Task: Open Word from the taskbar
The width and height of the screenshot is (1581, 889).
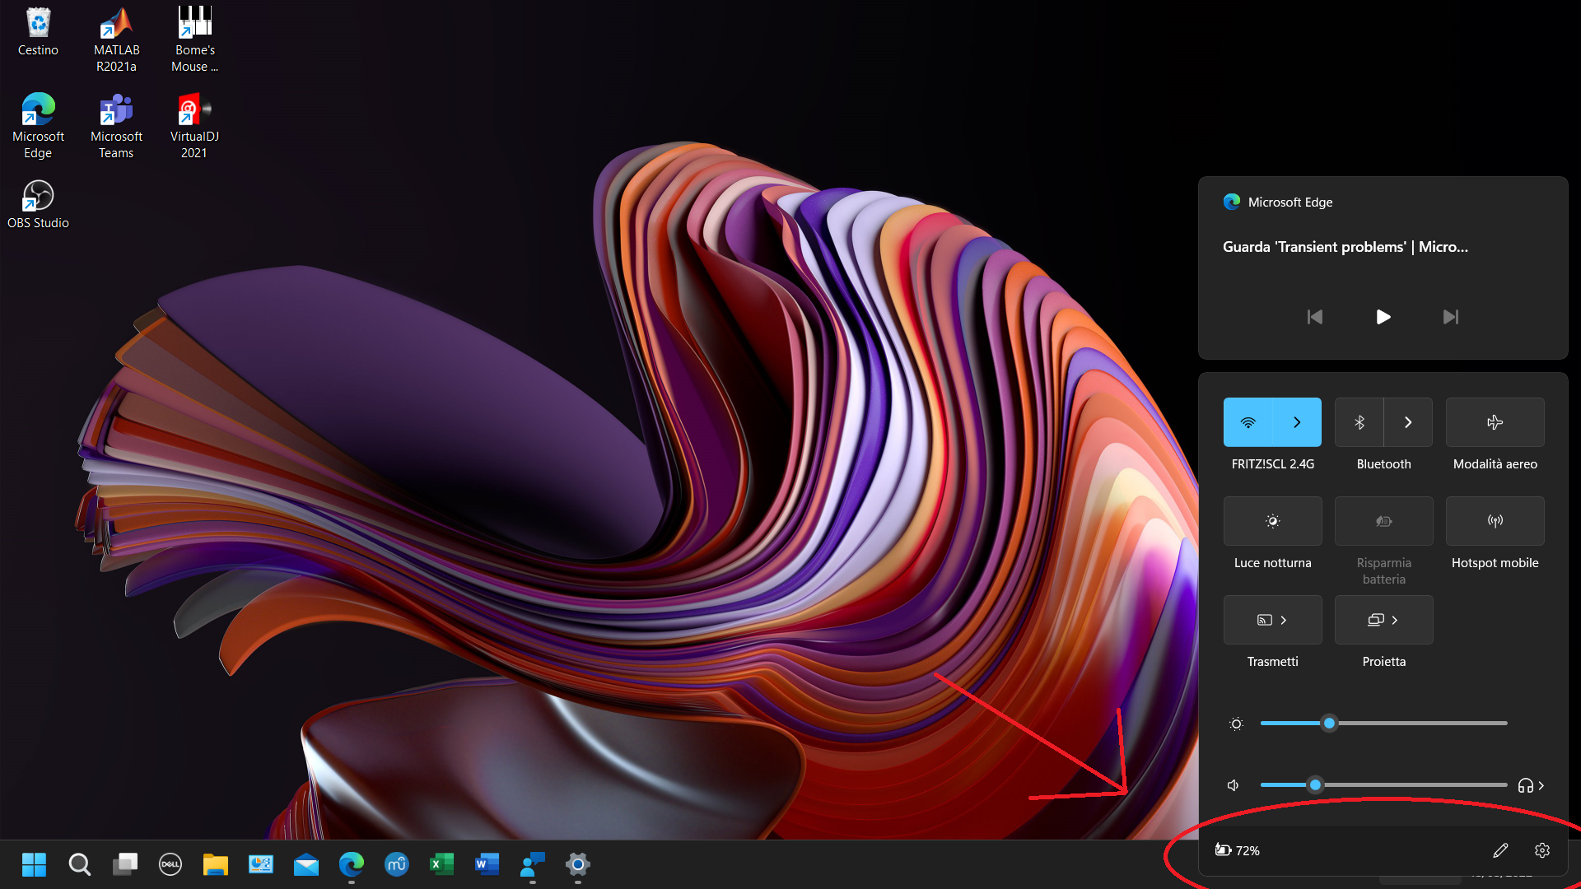Action: pyautogui.click(x=487, y=864)
